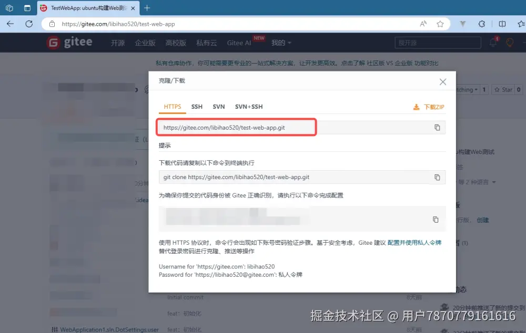Close the TestWebApp browser tab
Image resolution: width=526 pixels, height=333 pixels.
coord(133,8)
